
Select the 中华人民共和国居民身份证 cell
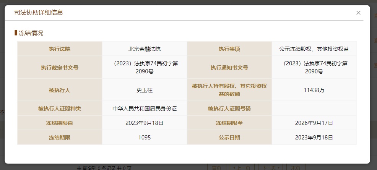click(x=145, y=108)
